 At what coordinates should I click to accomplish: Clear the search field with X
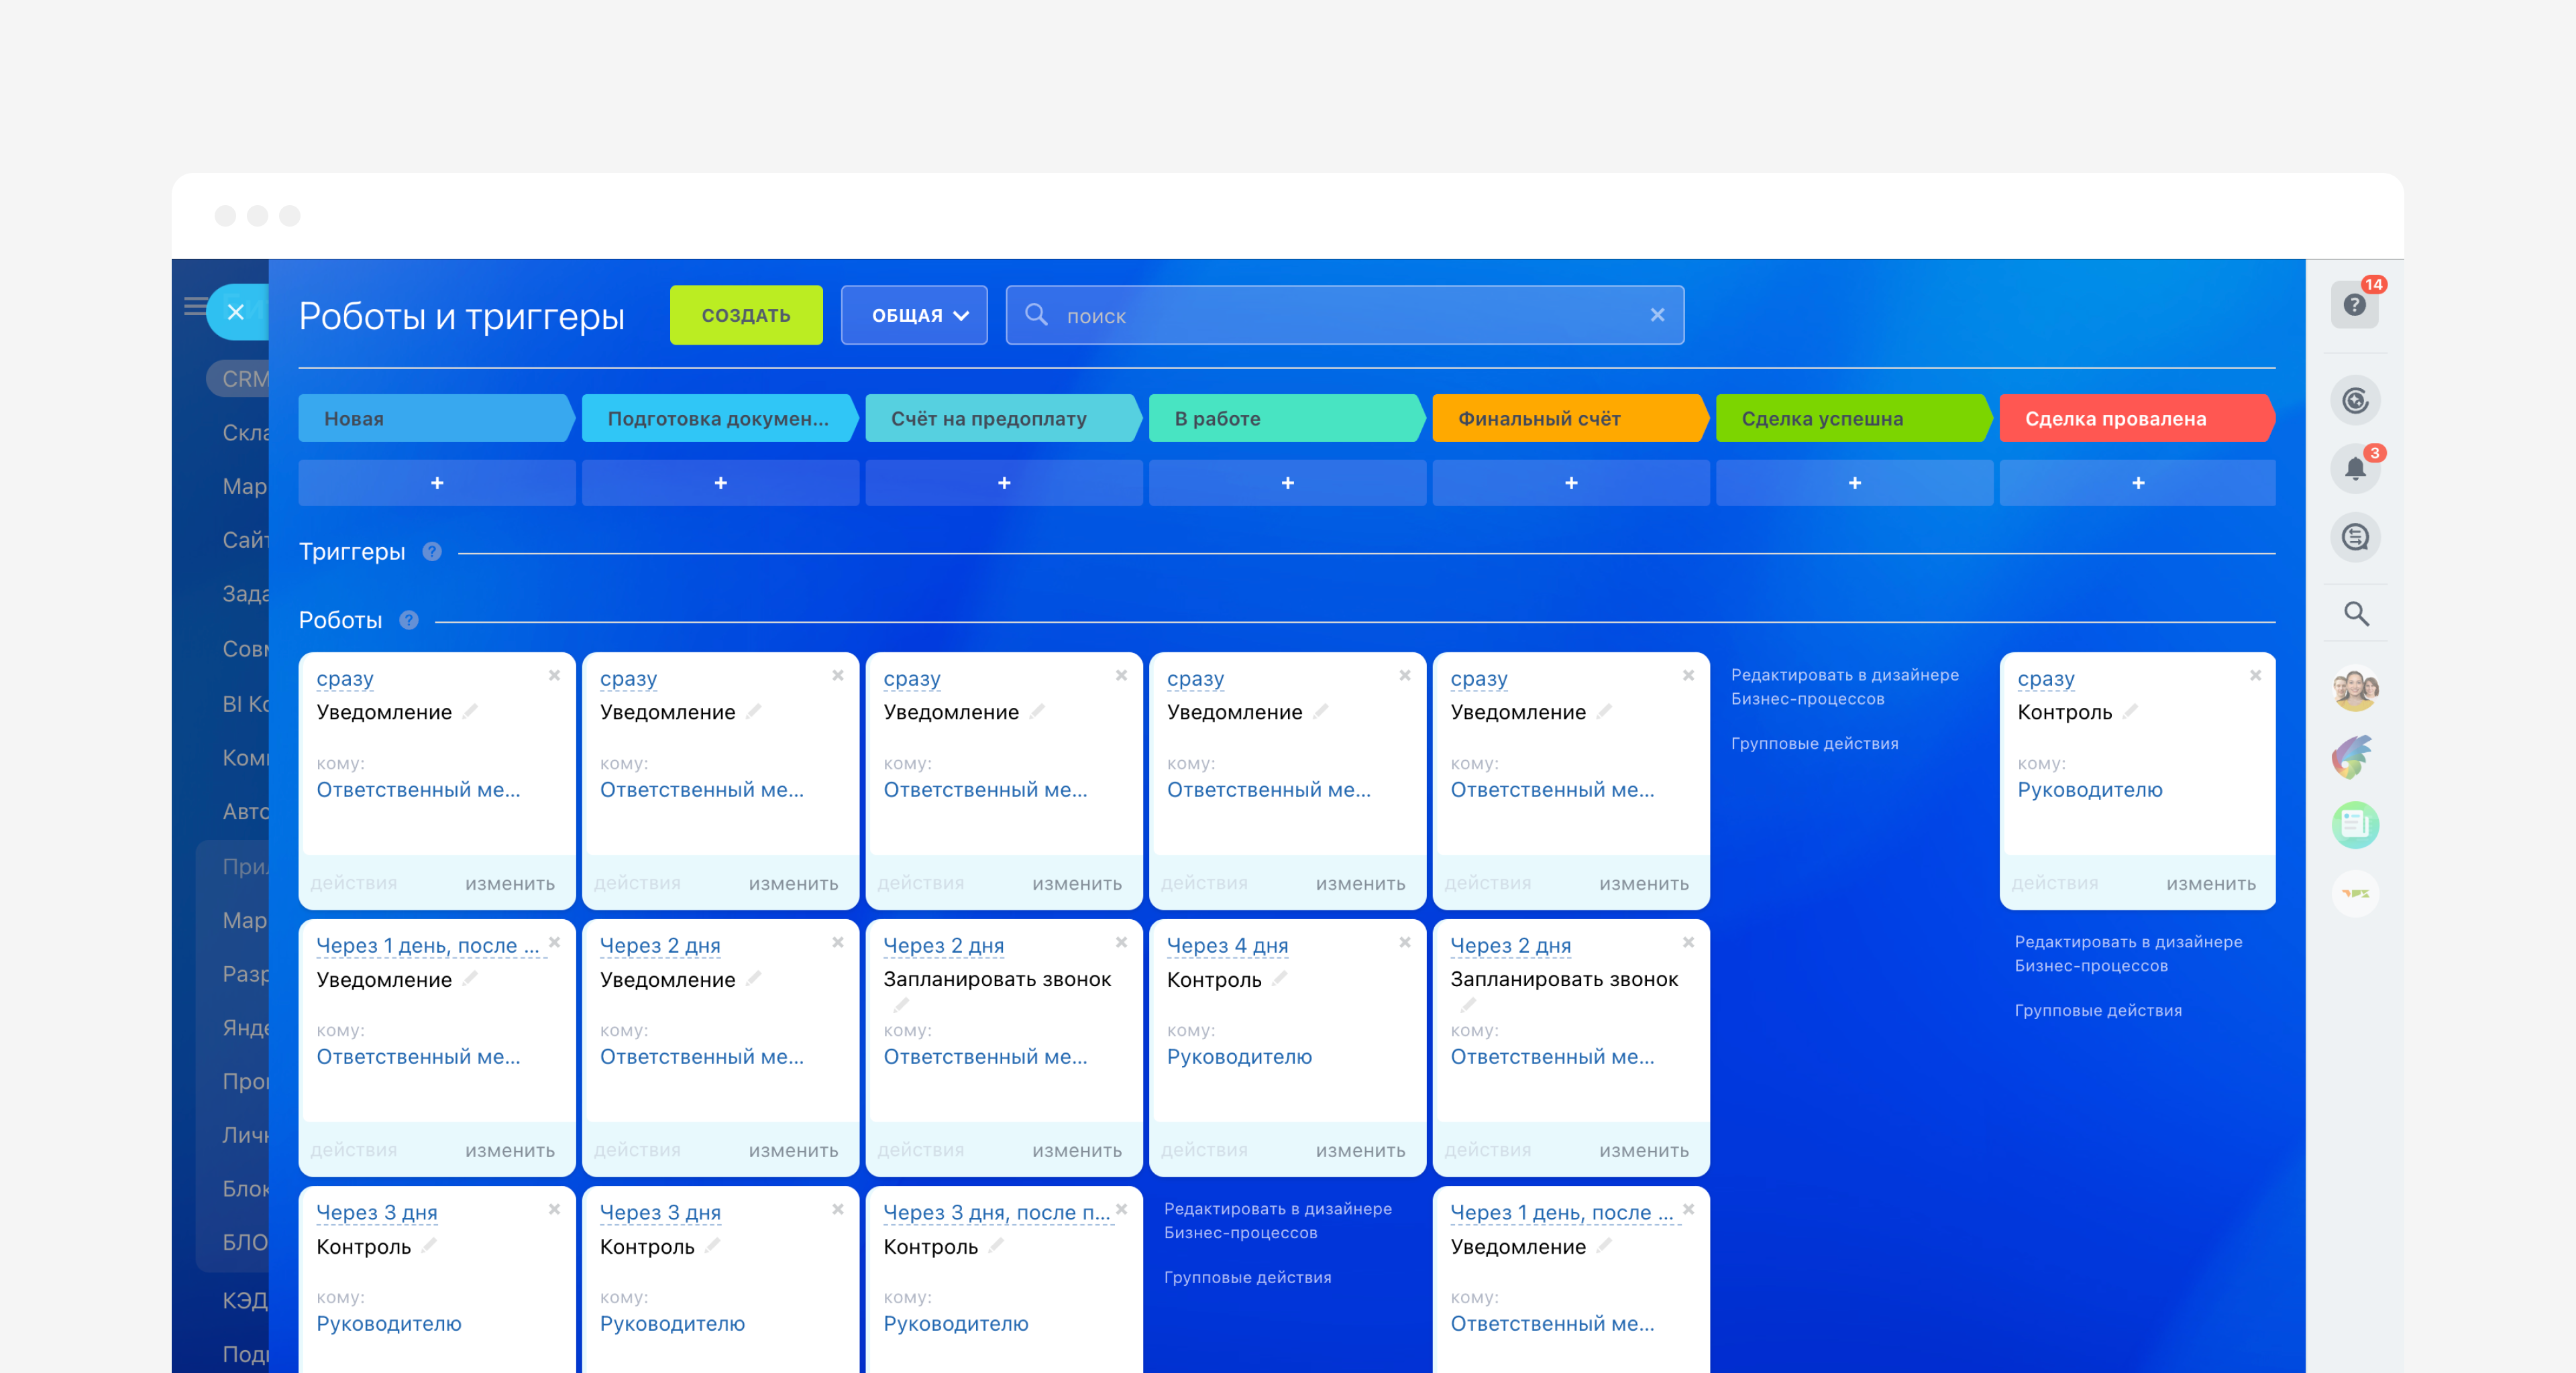[1657, 315]
